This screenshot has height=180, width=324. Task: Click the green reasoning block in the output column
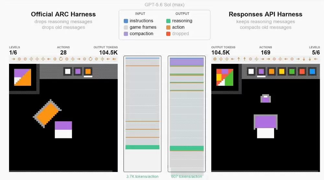tap(187, 148)
